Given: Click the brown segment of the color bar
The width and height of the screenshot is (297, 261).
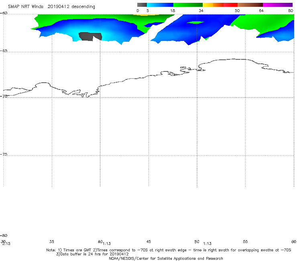Looking at the screenshot, I should (x=250, y=5).
